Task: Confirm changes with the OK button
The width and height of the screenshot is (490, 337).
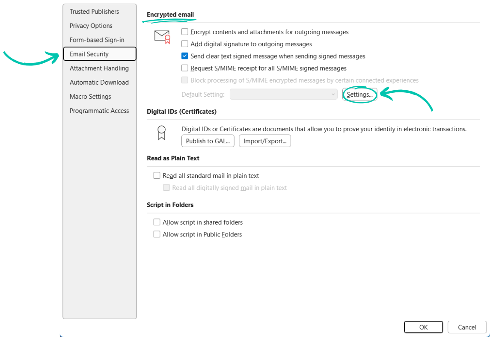Action: [423, 327]
